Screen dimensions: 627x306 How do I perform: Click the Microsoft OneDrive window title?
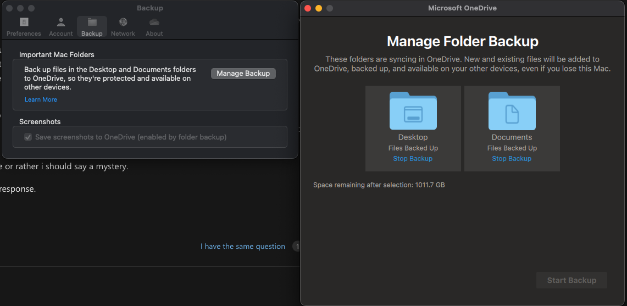coord(462,8)
